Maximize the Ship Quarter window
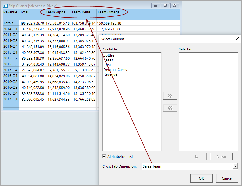This screenshot has height=186, width=242. 165,5
